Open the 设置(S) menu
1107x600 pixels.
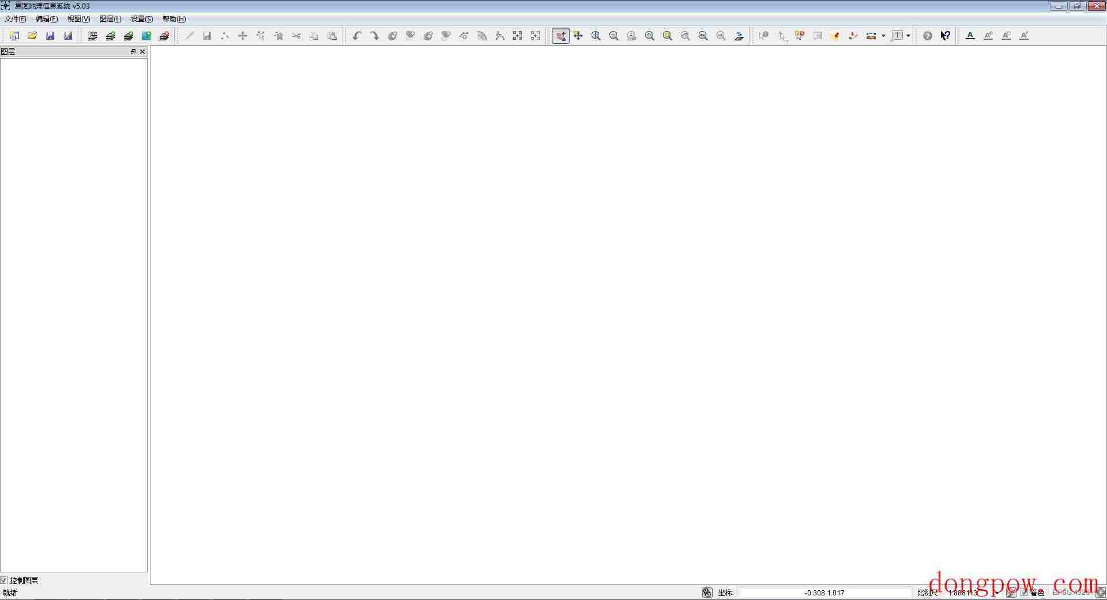coord(142,19)
